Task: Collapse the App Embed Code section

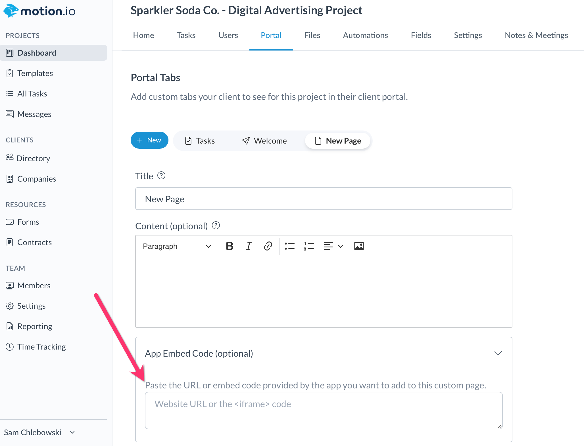Action: coord(498,353)
